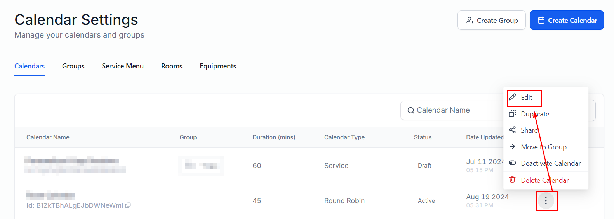Focus the Calendar Name search field
This screenshot has height=219, width=614.
(452, 110)
